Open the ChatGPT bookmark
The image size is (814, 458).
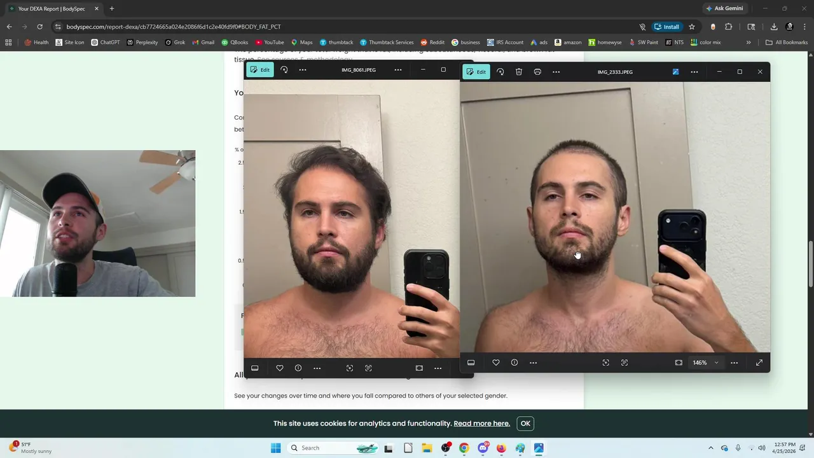pyautogui.click(x=106, y=43)
